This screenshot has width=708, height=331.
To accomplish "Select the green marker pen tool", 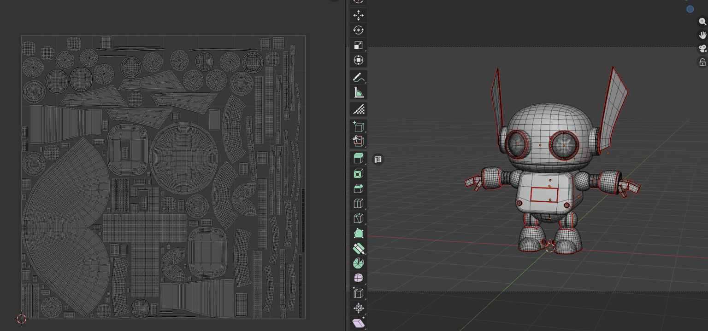I will 358,248.
